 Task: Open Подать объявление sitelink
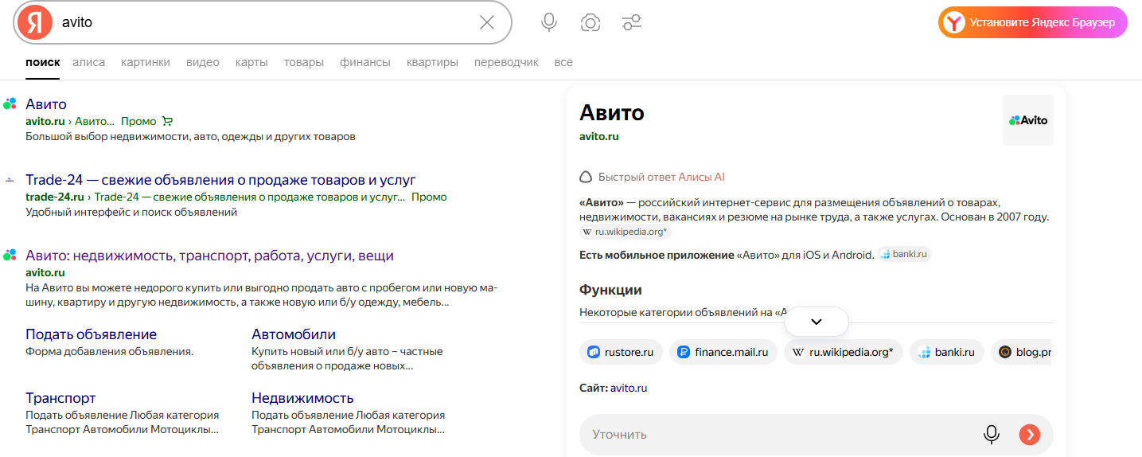(x=92, y=334)
